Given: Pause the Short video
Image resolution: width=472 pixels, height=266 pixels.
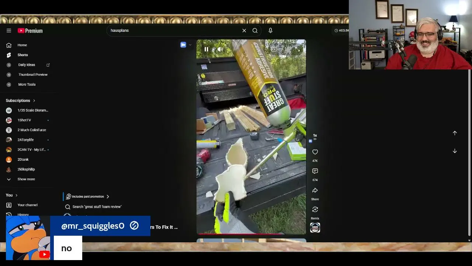Looking at the screenshot, I should (206, 49).
